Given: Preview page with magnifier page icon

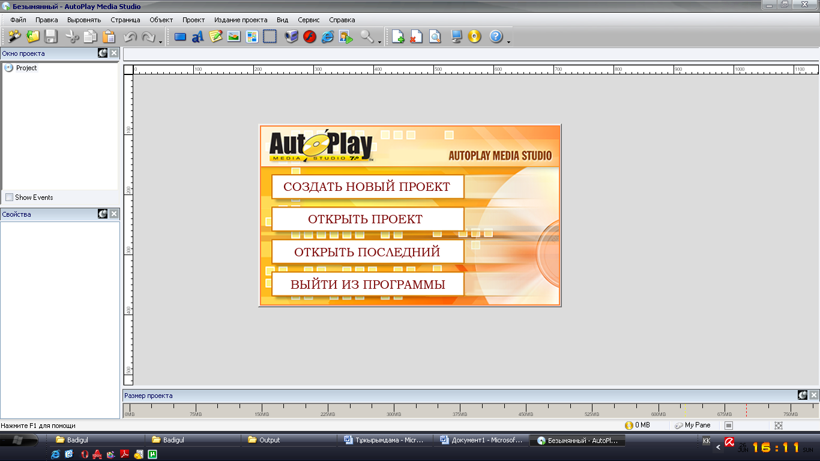Looking at the screenshot, I should 435,37.
